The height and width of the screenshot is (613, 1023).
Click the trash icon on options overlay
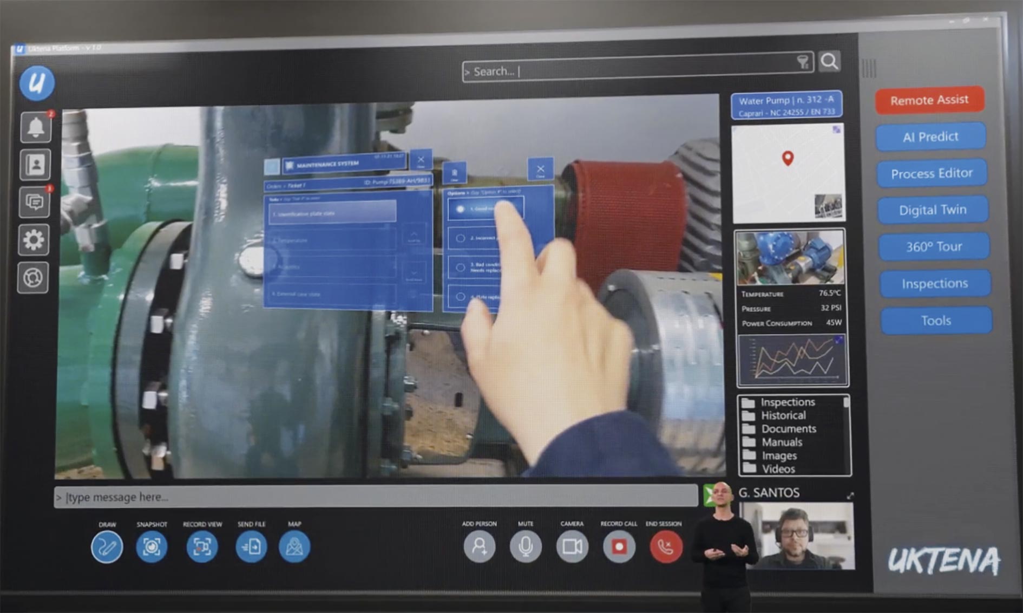(455, 173)
